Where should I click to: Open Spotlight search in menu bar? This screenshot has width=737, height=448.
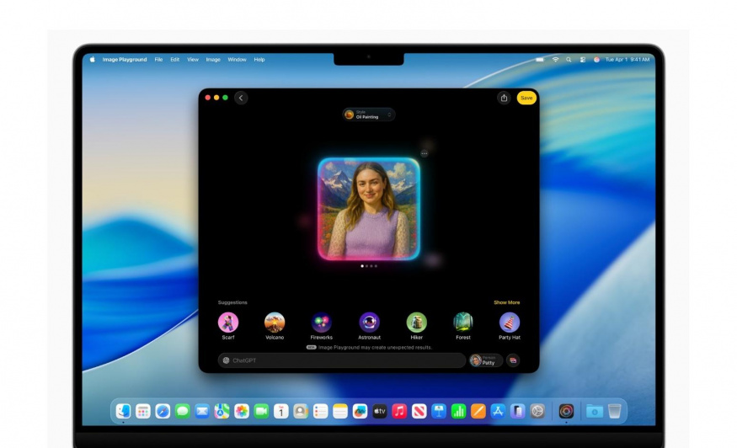pos(569,60)
